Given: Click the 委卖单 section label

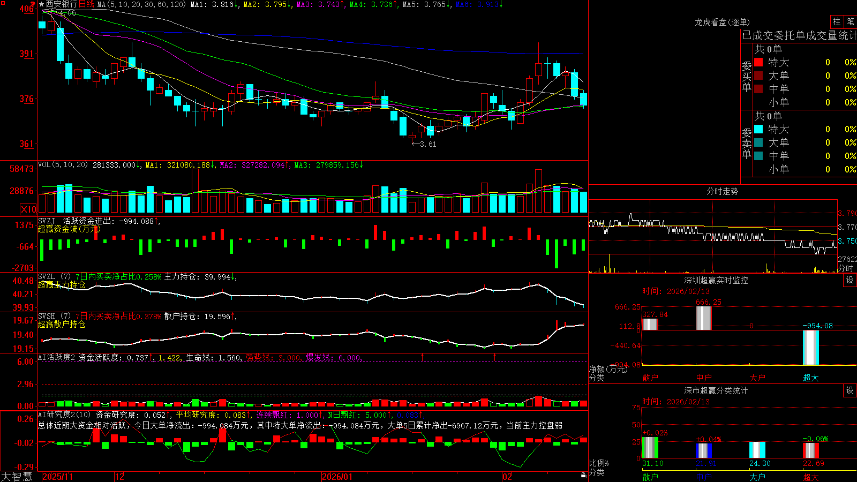Looking at the screenshot, I should coord(747,143).
